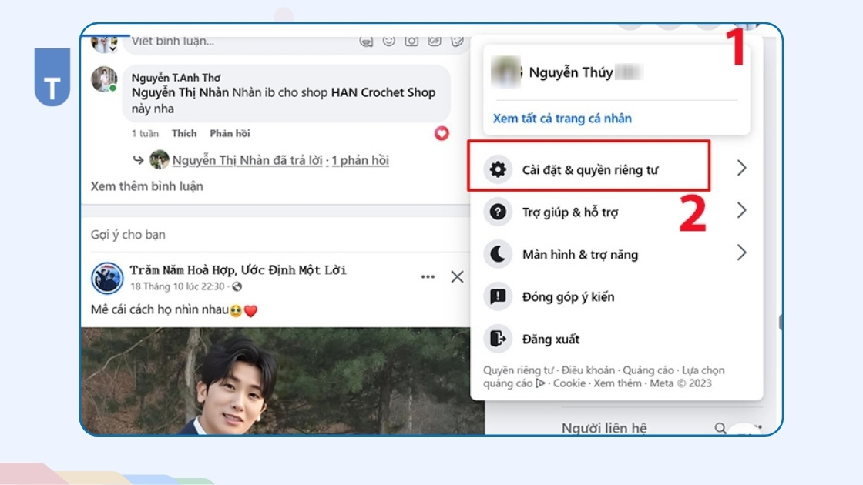
Task: Select Đăng xuất menu entry
Action: [550, 339]
